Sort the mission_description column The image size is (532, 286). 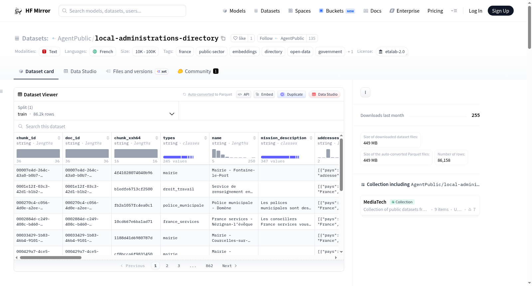(311, 138)
